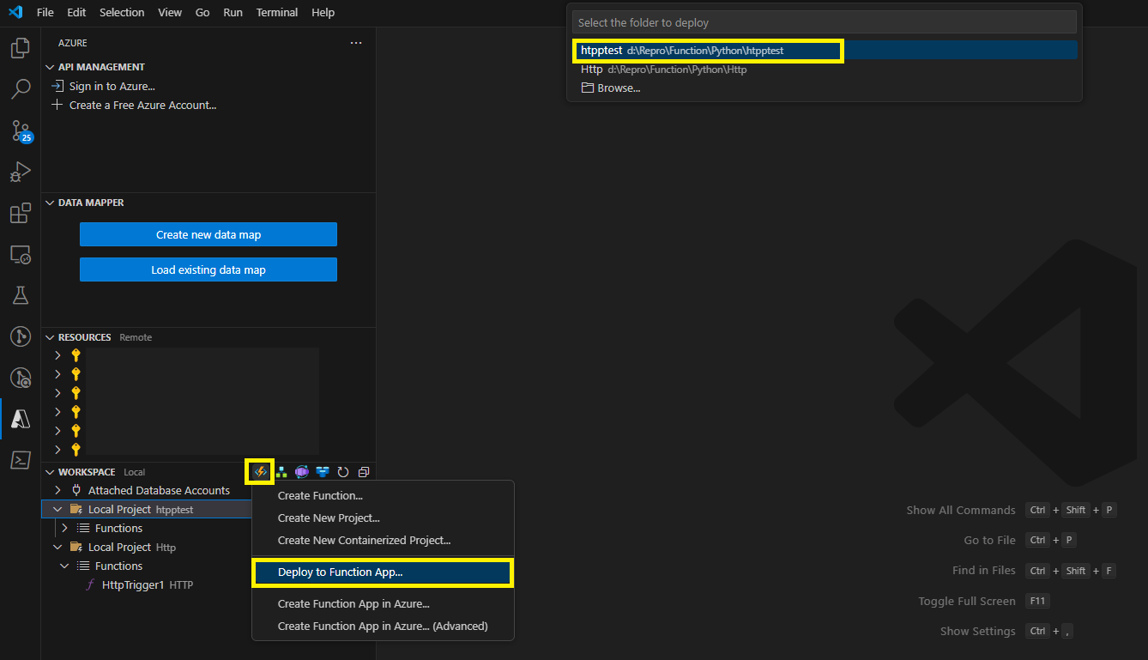Open the Run menu

(x=233, y=13)
